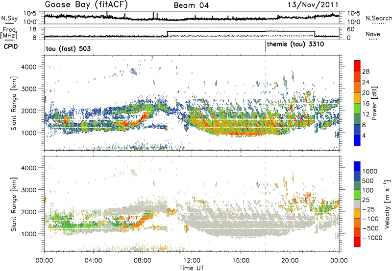
Task: Click the '4000' tick on the power panel
Action: [x=29, y=67]
